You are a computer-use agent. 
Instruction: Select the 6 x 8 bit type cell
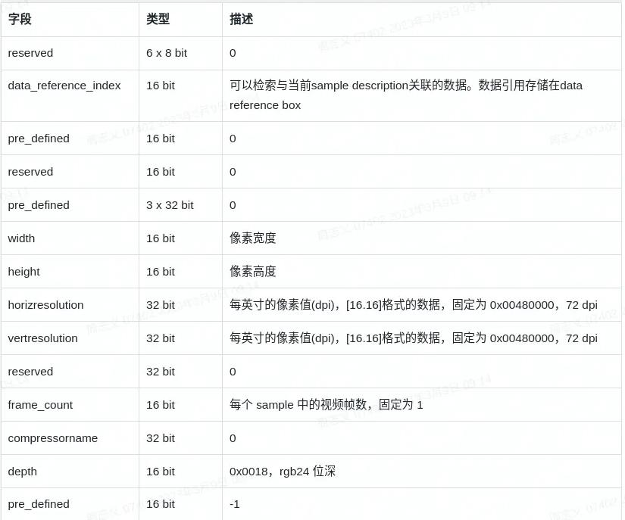pyautogui.click(x=167, y=53)
